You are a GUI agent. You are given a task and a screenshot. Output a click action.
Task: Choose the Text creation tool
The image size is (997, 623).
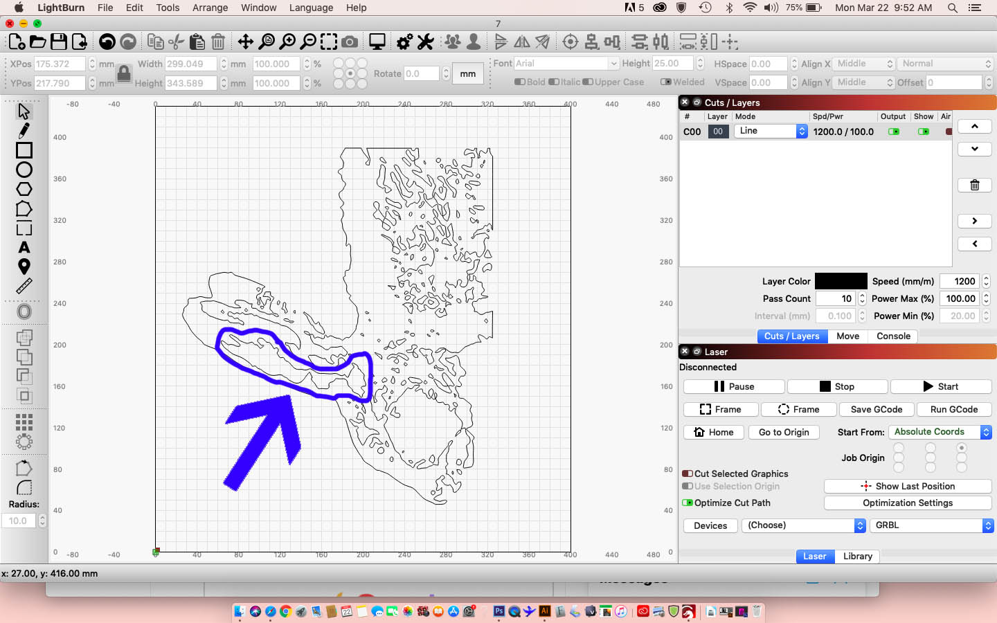pos(24,247)
